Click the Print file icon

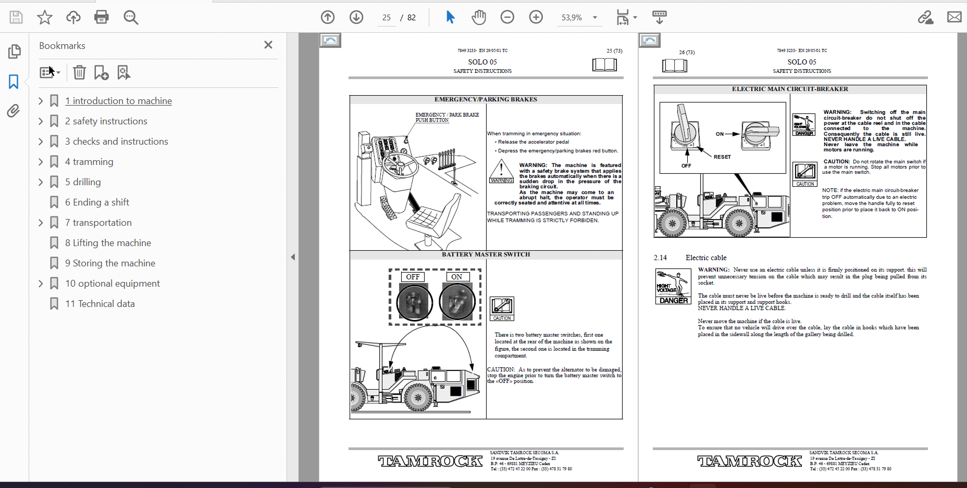(102, 17)
